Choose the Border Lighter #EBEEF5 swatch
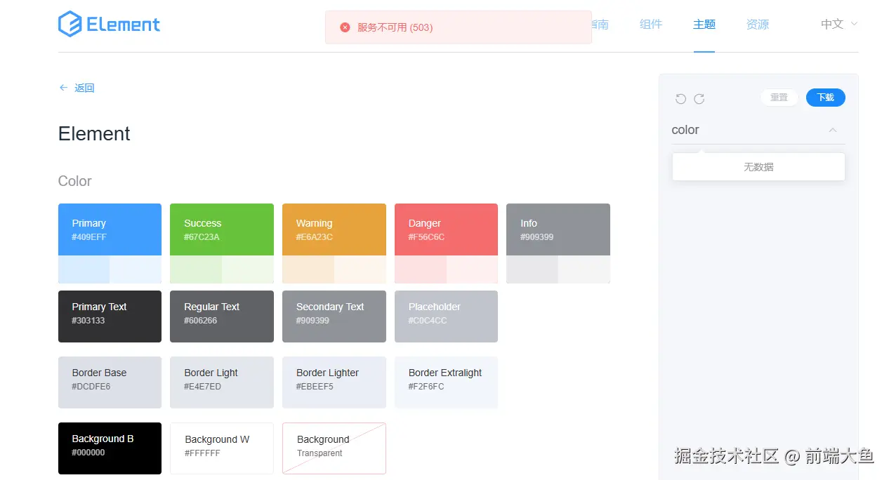 [334, 382]
